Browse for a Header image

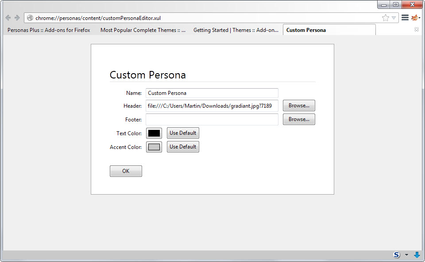[x=299, y=106]
